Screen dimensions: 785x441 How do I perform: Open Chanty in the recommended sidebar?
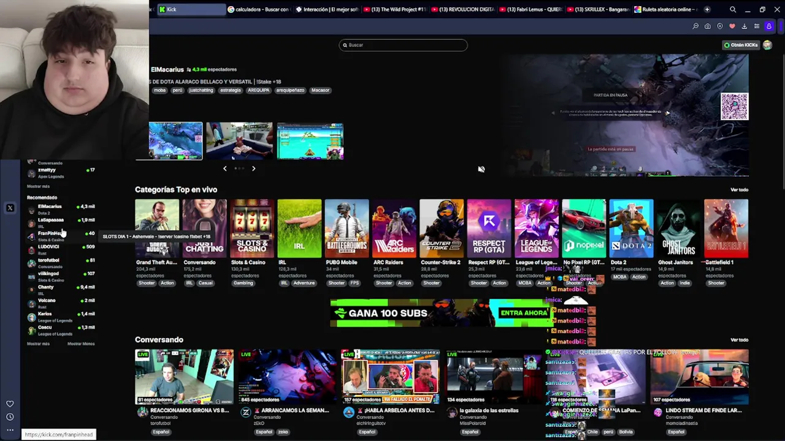(61, 290)
